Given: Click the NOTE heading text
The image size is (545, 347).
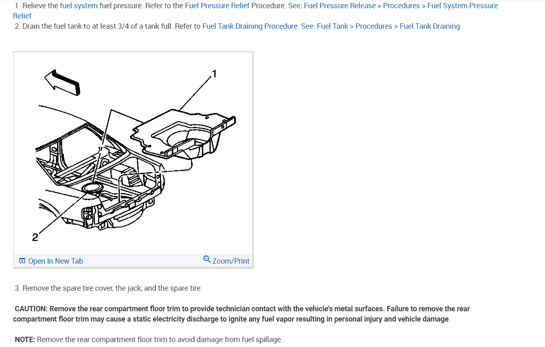Looking at the screenshot, I should [x=25, y=340].
